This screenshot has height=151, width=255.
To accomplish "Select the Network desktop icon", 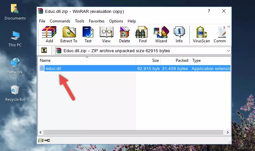I will tap(15, 66).
